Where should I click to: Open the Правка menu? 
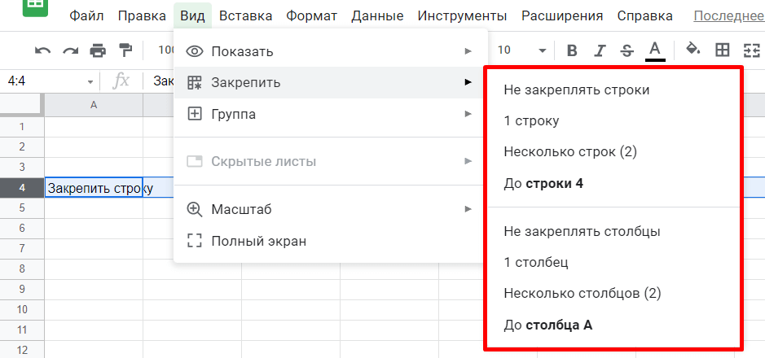click(142, 16)
